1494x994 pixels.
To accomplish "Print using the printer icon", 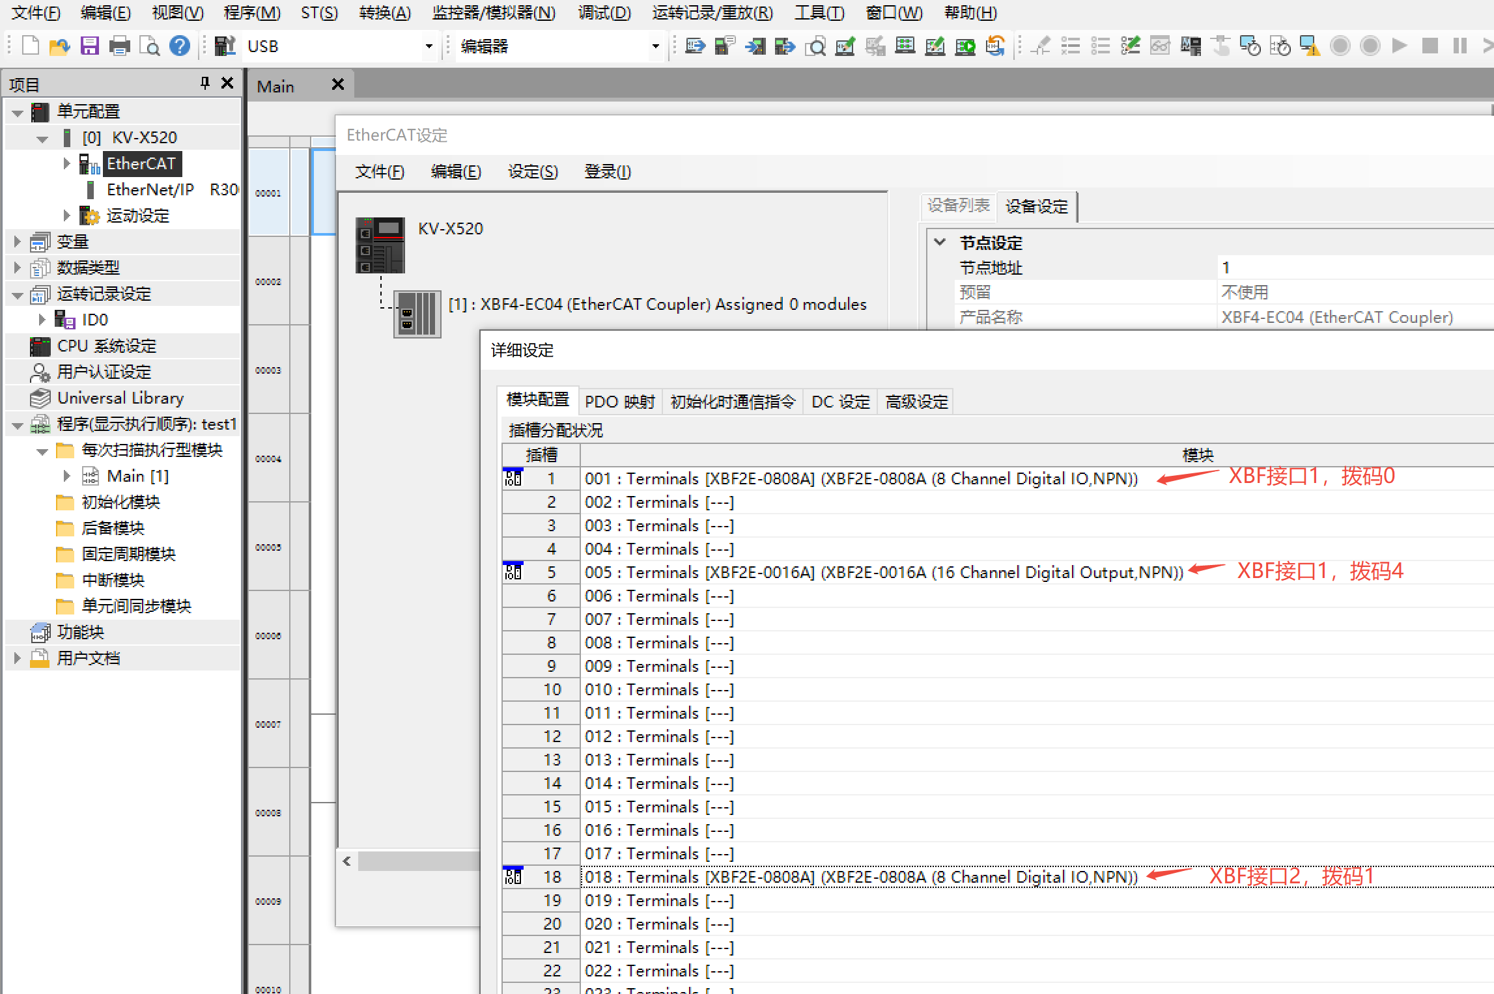I will click(119, 46).
